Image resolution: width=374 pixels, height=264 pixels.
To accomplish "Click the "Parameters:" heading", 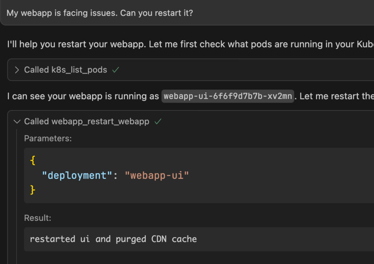I will 48,138.
